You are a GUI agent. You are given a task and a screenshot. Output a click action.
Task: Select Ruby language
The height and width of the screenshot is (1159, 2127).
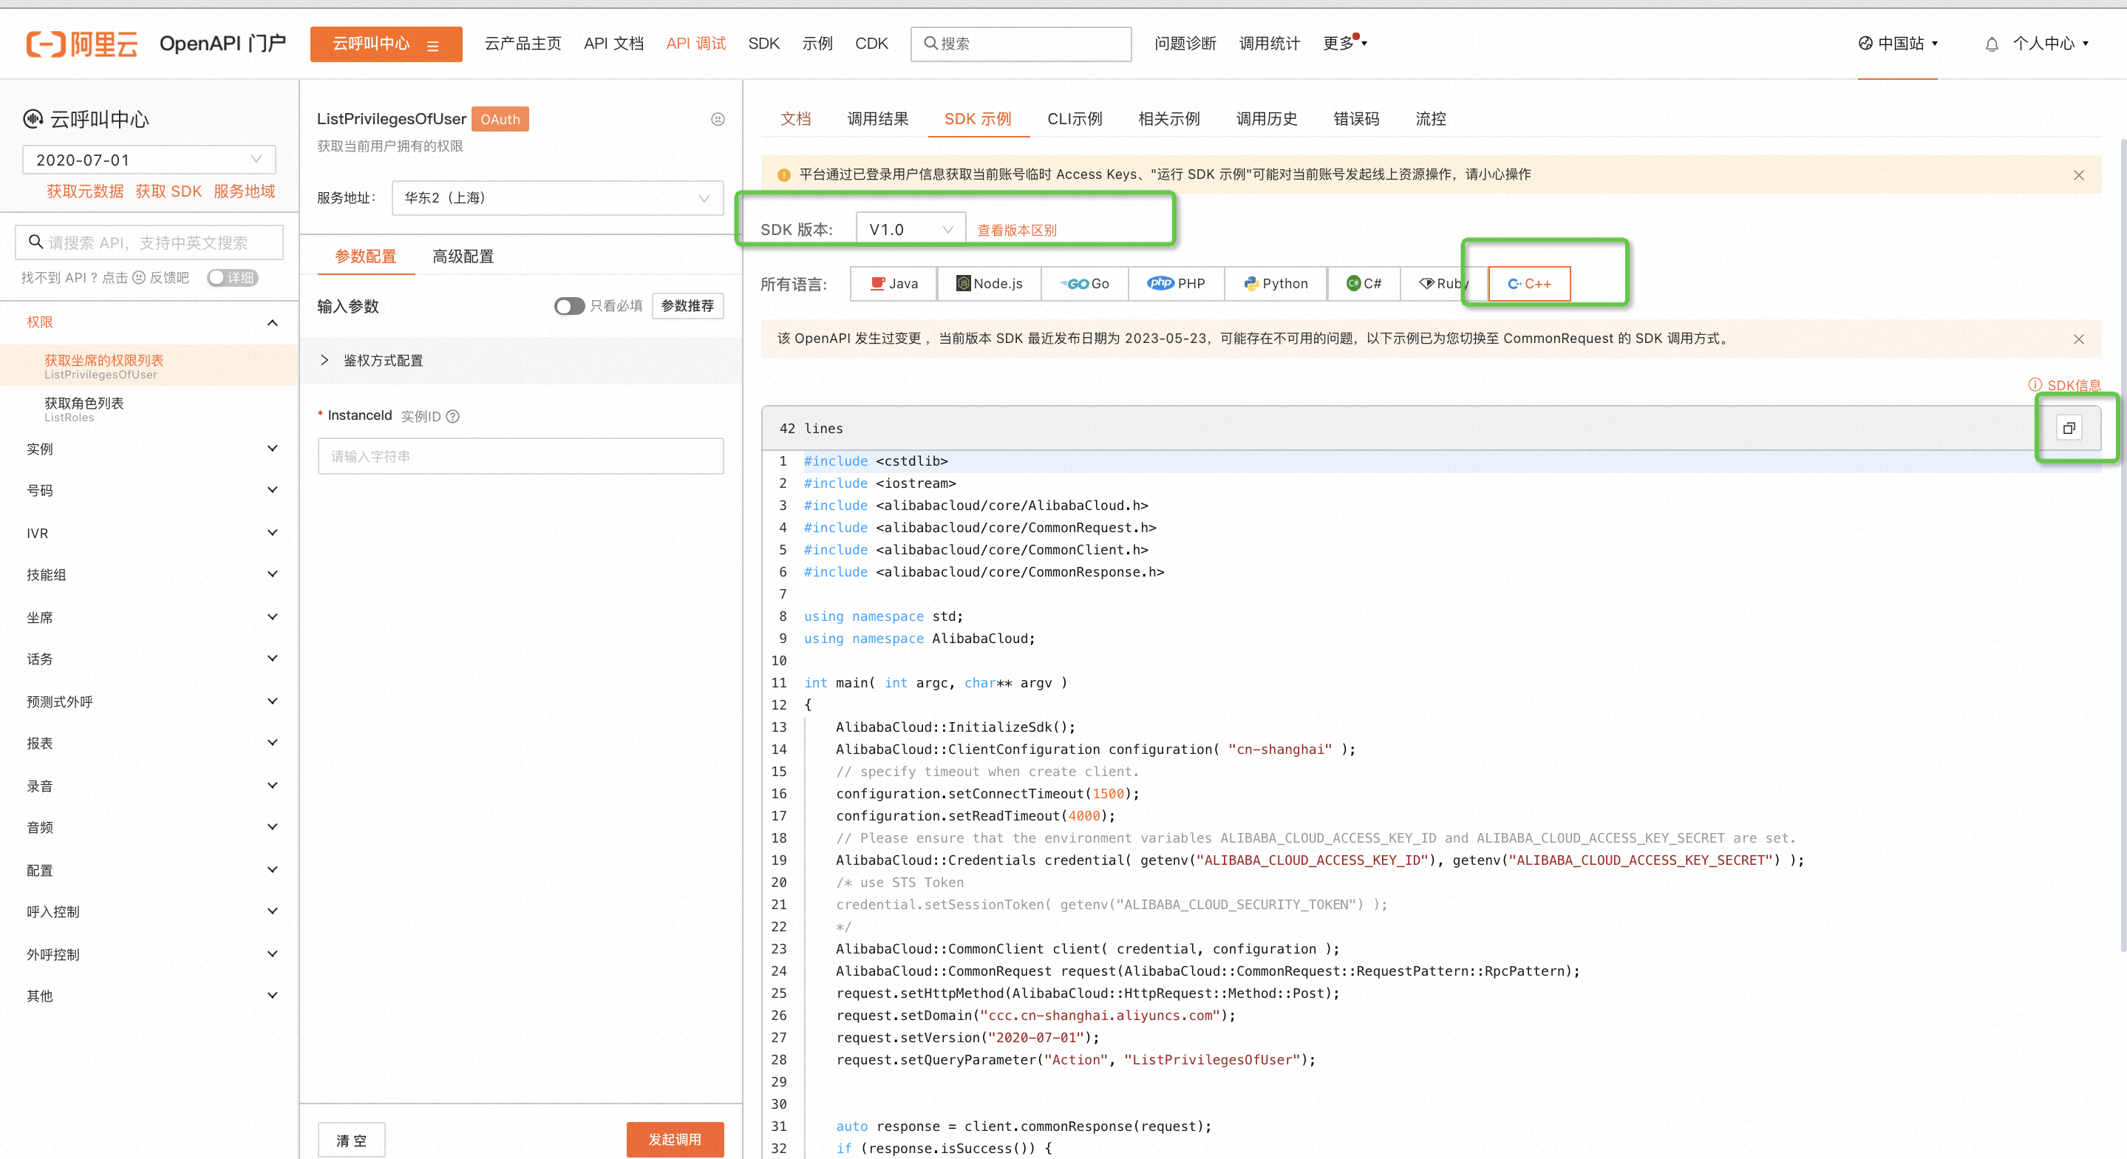tap(1443, 283)
